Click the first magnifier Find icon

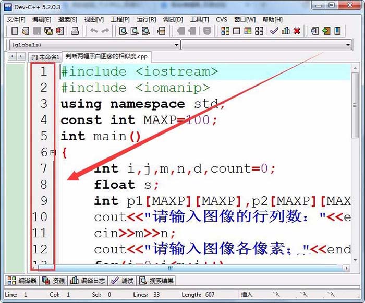(123, 31)
